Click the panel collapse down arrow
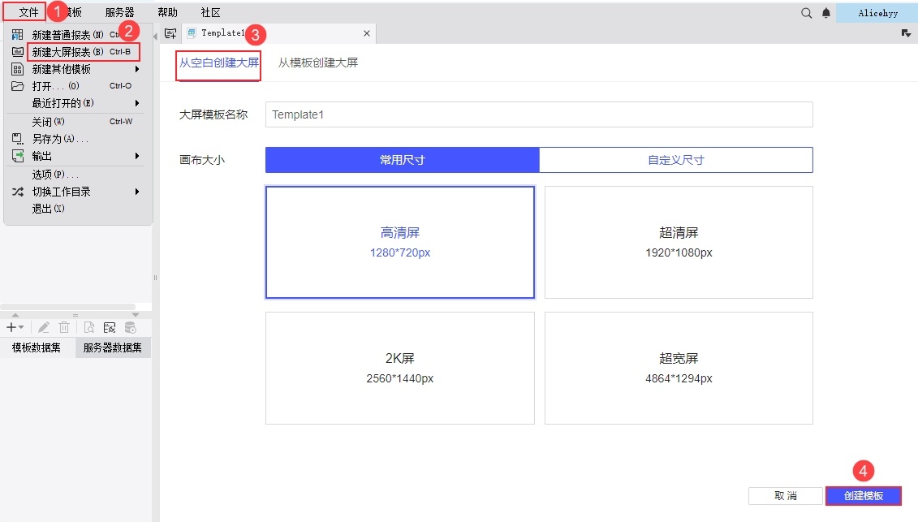Viewport: 918px width, 522px height. click(136, 315)
